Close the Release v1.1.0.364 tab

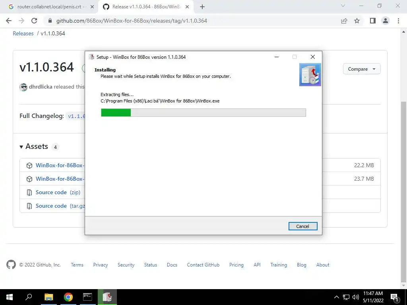click(x=187, y=7)
